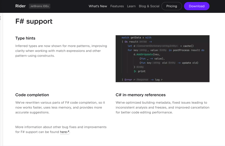Screen dimensions: 225x146
Task: Go to the Features section
Action: click(x=117, y=6)
